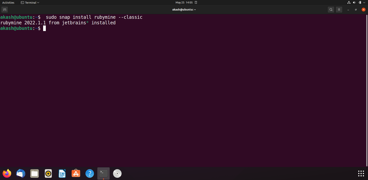This screenshot has height=180, width=368.
Task: Launch Firefox from the dock
Action: [7, 173]
